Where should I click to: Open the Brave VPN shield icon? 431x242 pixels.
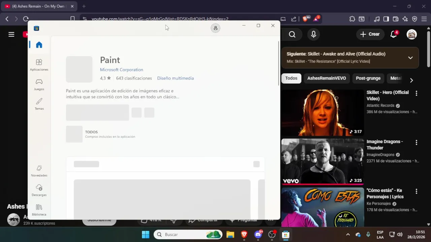tap(415, 19)
